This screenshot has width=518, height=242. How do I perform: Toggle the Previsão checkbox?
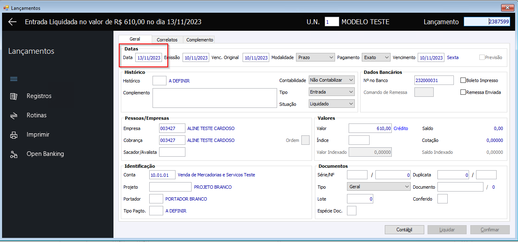tap(482, 58)
